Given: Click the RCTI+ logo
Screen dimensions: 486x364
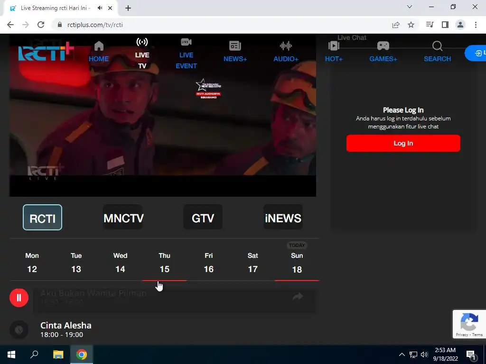Looking at the screenshot, I should click(x=46, y=51).
